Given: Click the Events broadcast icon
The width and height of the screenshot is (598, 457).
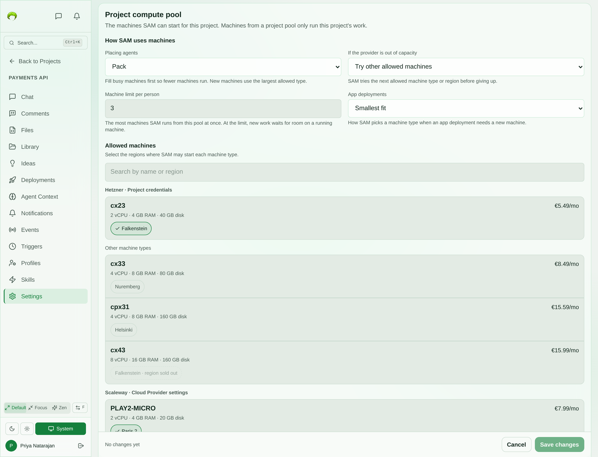Looking at the screenshot, I should tap(12, 230).
